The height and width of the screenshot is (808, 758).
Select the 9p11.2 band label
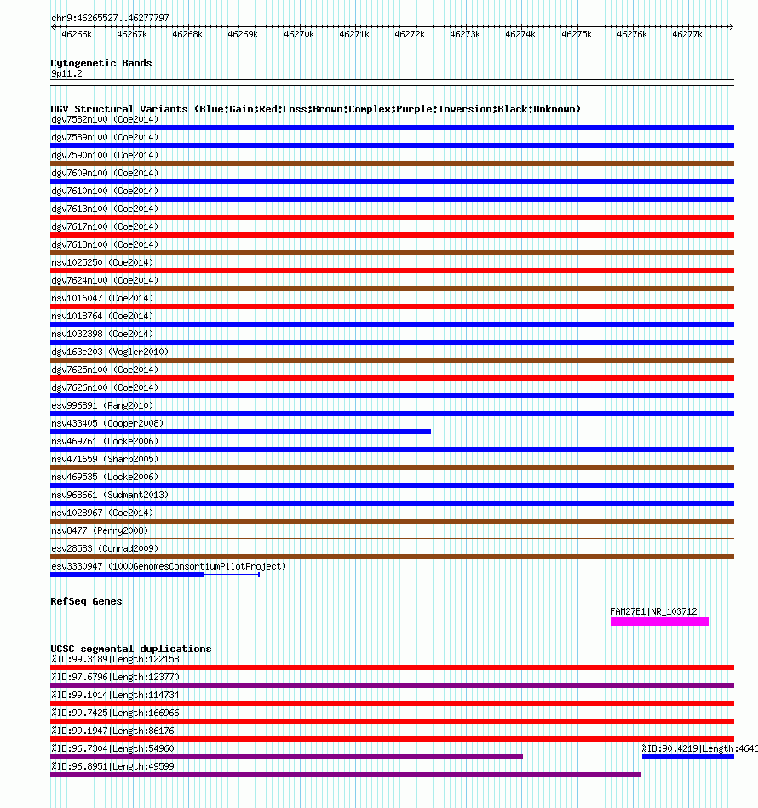click(66, 74)
